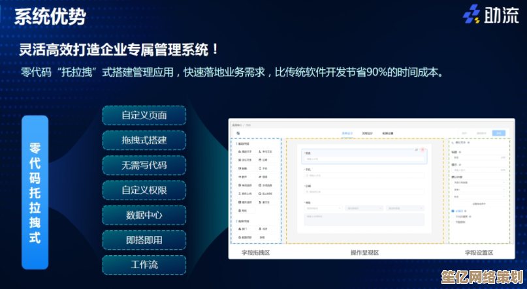The width and height of the screenshot is (527, 289).
Task: Enable the 不允许重复 checkbox
Action: tap(454, 217)
